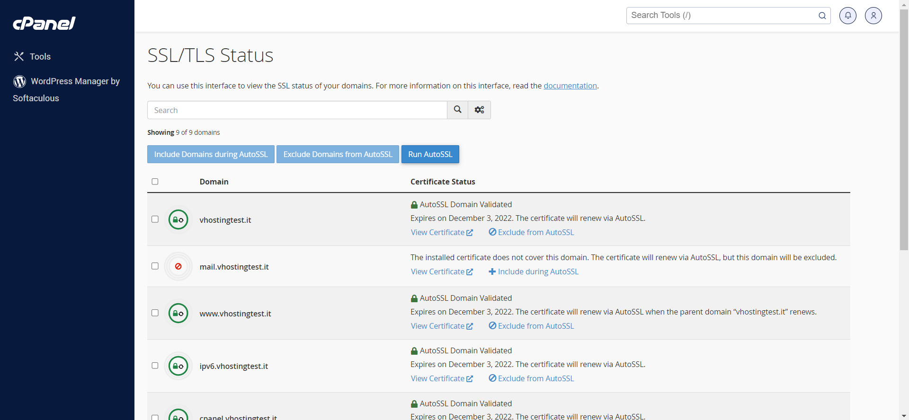The width and height of the screenshot is (909, 420).
Task: View Certificate for mail.vhostingtest.it
Action: (442, 271)
